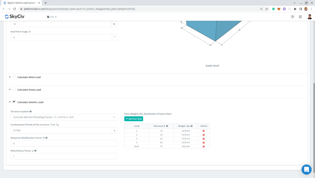Bookmark page with the star icon
Viewport: 315px width, 178px height.
click(266, 9)
